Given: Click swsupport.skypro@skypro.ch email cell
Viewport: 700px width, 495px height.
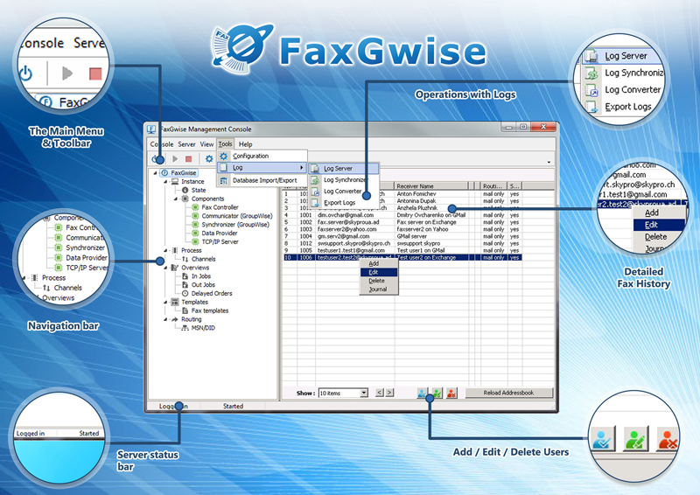Looking at the screenshot, I should (x=355, y=243).
